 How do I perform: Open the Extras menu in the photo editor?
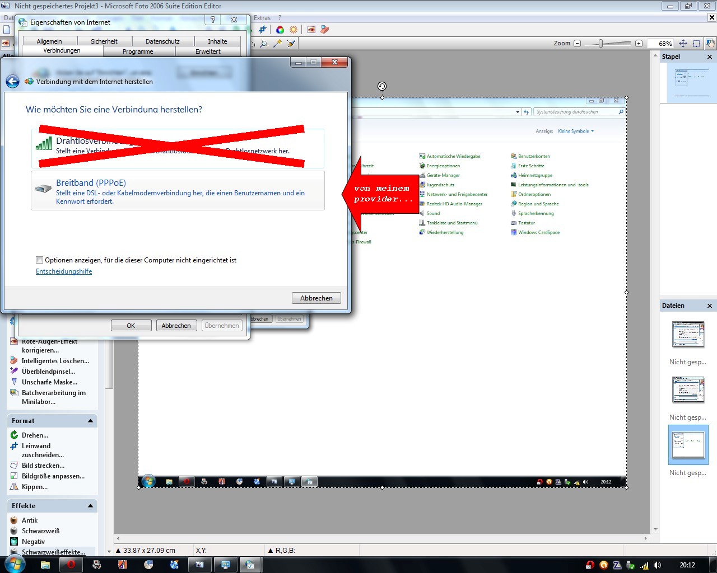click(262, 18)
